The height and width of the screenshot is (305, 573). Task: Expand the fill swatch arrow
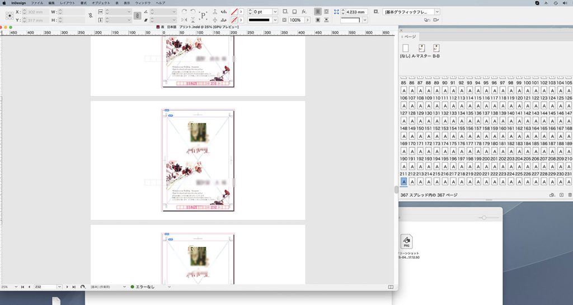coord(241,12)
